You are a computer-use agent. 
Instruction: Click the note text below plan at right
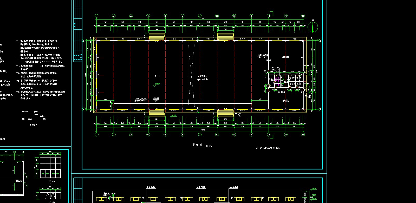pyautogui.click(x=268, y=148)
